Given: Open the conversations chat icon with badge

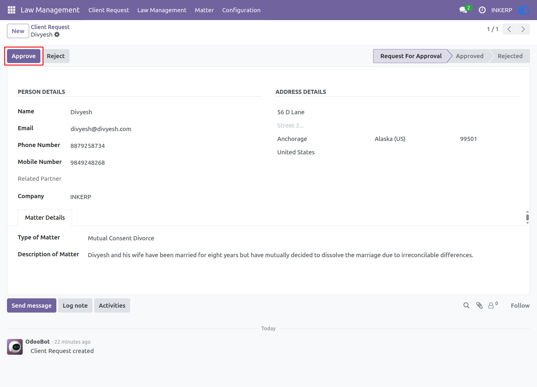Looking at the screenshot, I should [465, 10].
